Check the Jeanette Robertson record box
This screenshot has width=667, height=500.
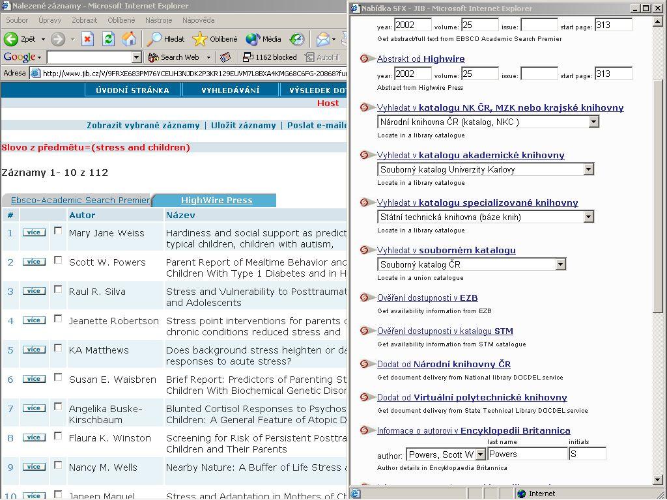(58, 318)
